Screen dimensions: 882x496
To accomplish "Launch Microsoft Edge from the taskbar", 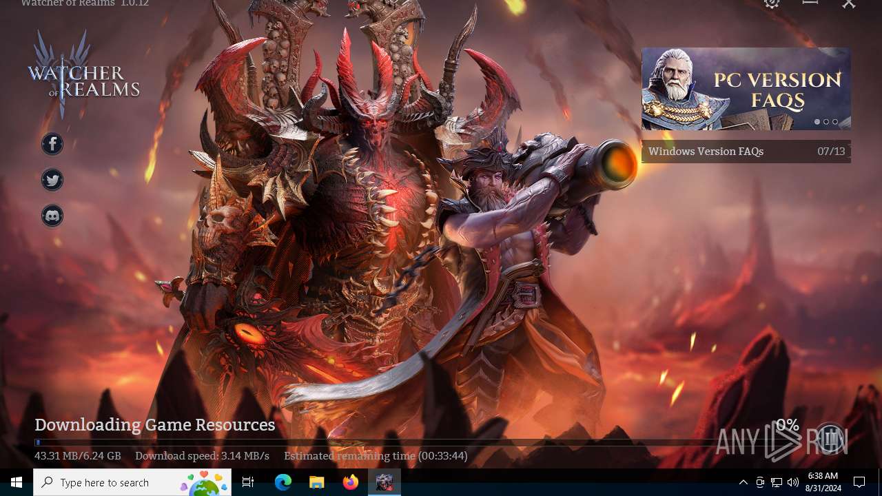I will (x=283, y=482).
